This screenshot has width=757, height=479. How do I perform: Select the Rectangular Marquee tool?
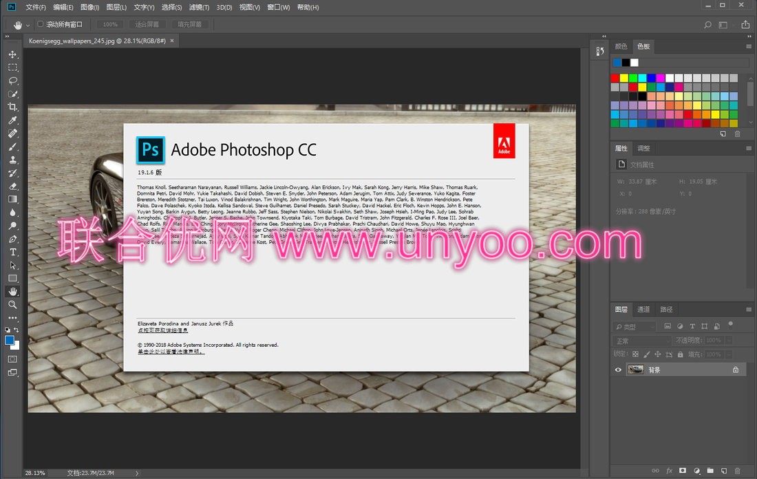click(x=12, y=67)
